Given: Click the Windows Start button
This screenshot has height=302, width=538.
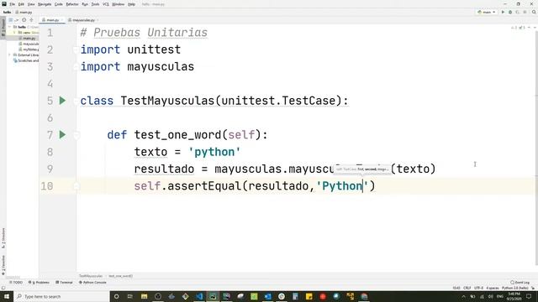Looking at the screenshot, I should click(7, 296).
